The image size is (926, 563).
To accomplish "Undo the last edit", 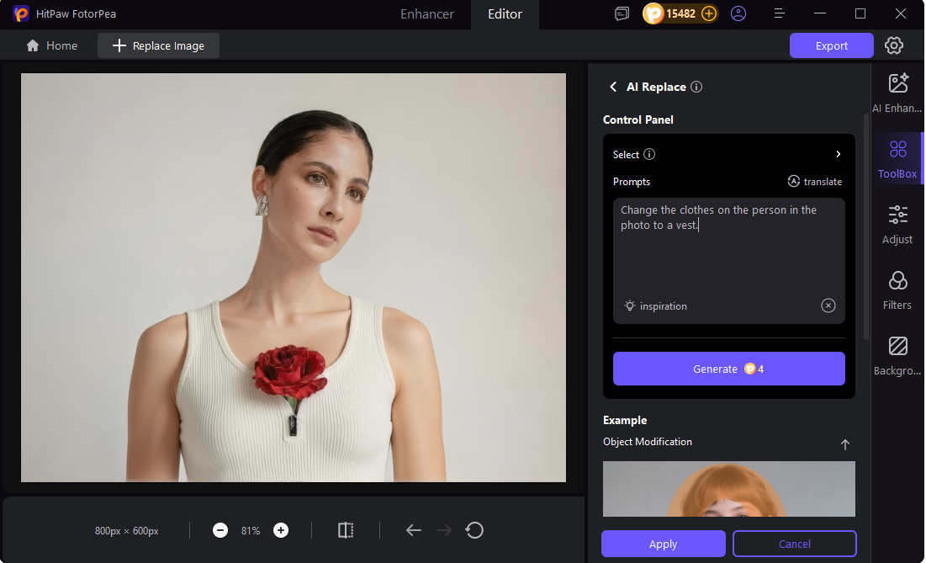I will [413, 530].
